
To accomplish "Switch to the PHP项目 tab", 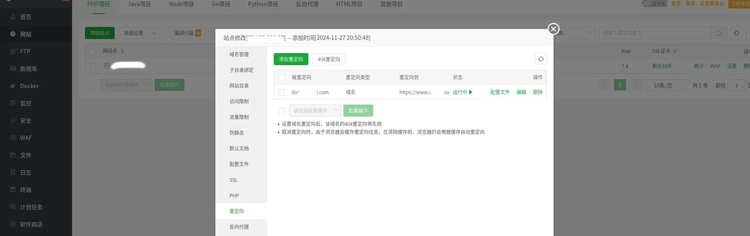I will pos(98,4).
